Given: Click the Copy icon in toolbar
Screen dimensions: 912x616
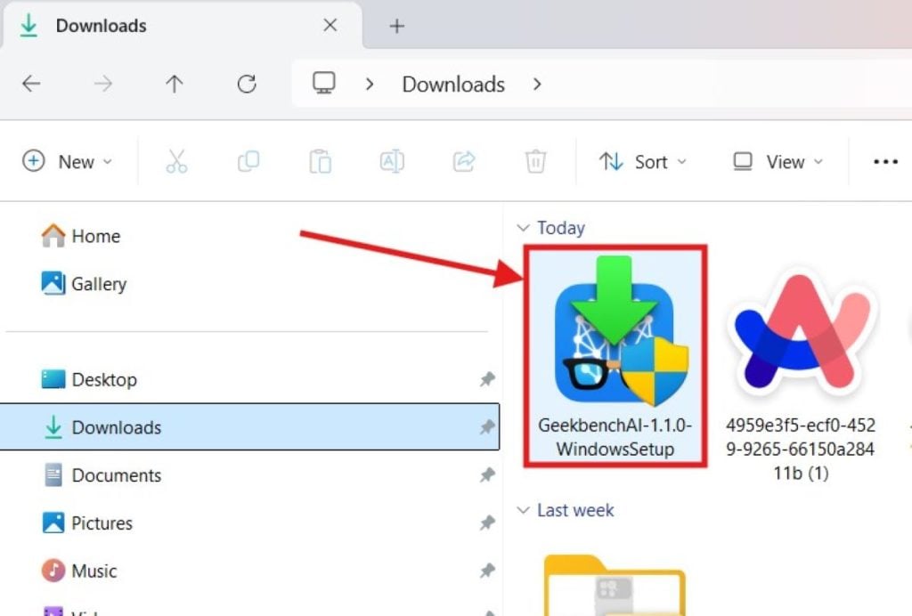Looking at the screenshot, I should point(248,161).
